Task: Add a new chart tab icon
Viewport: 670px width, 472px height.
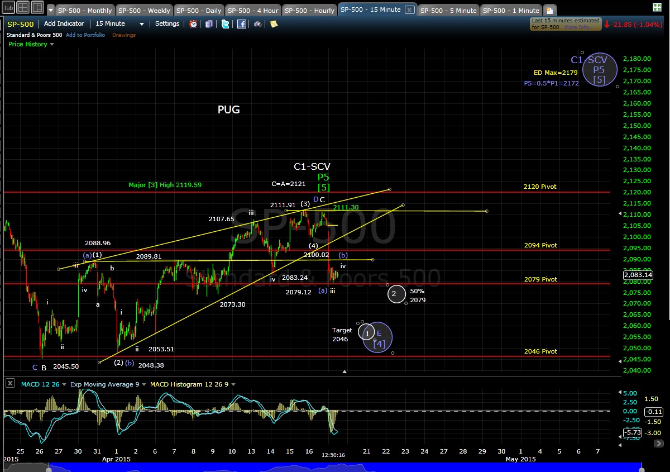Action: (x=549, y=11)
